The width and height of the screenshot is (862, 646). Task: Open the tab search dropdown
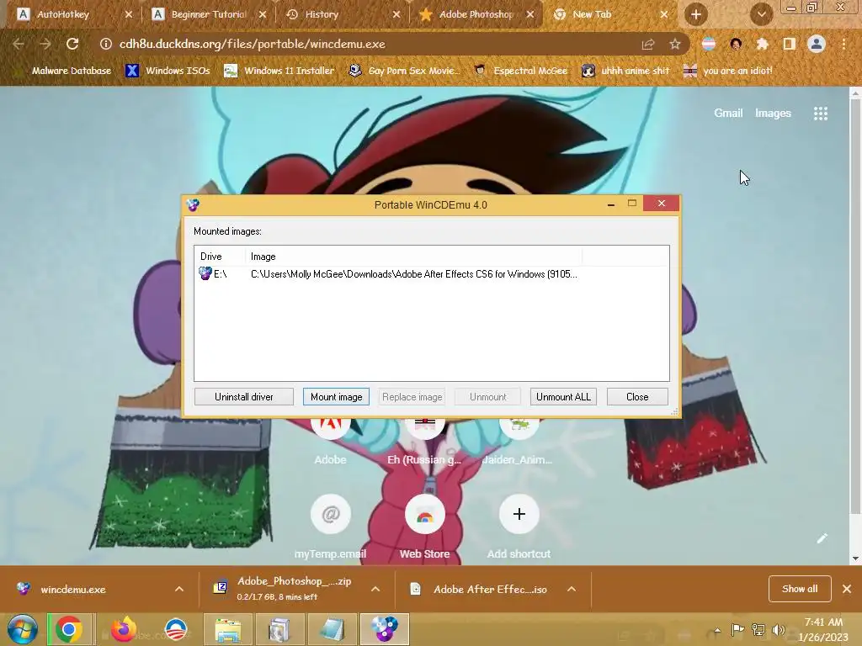[x=761, y=14]
